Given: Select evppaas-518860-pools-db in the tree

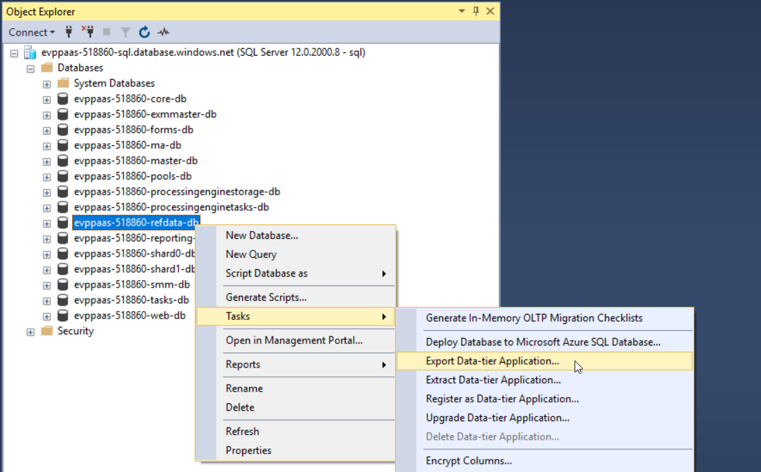Looking at the screenshot, I should 133,176.
